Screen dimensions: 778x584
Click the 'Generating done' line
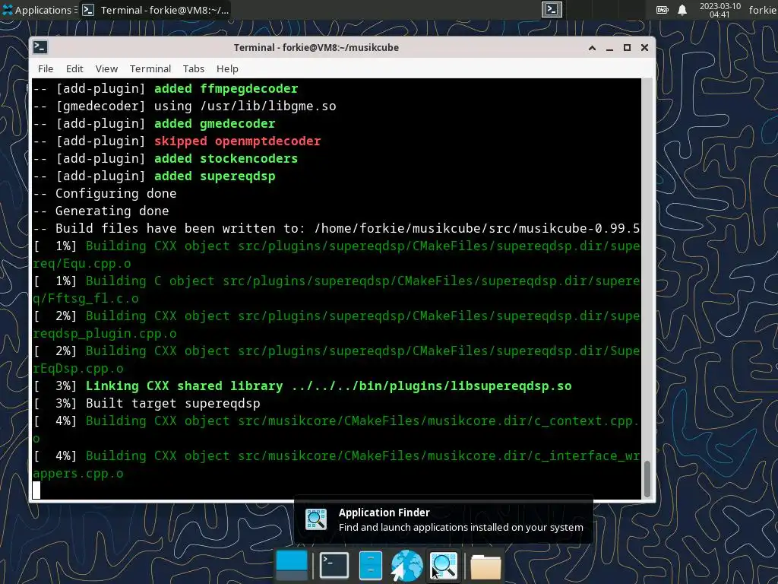click(x=101, y=211)
